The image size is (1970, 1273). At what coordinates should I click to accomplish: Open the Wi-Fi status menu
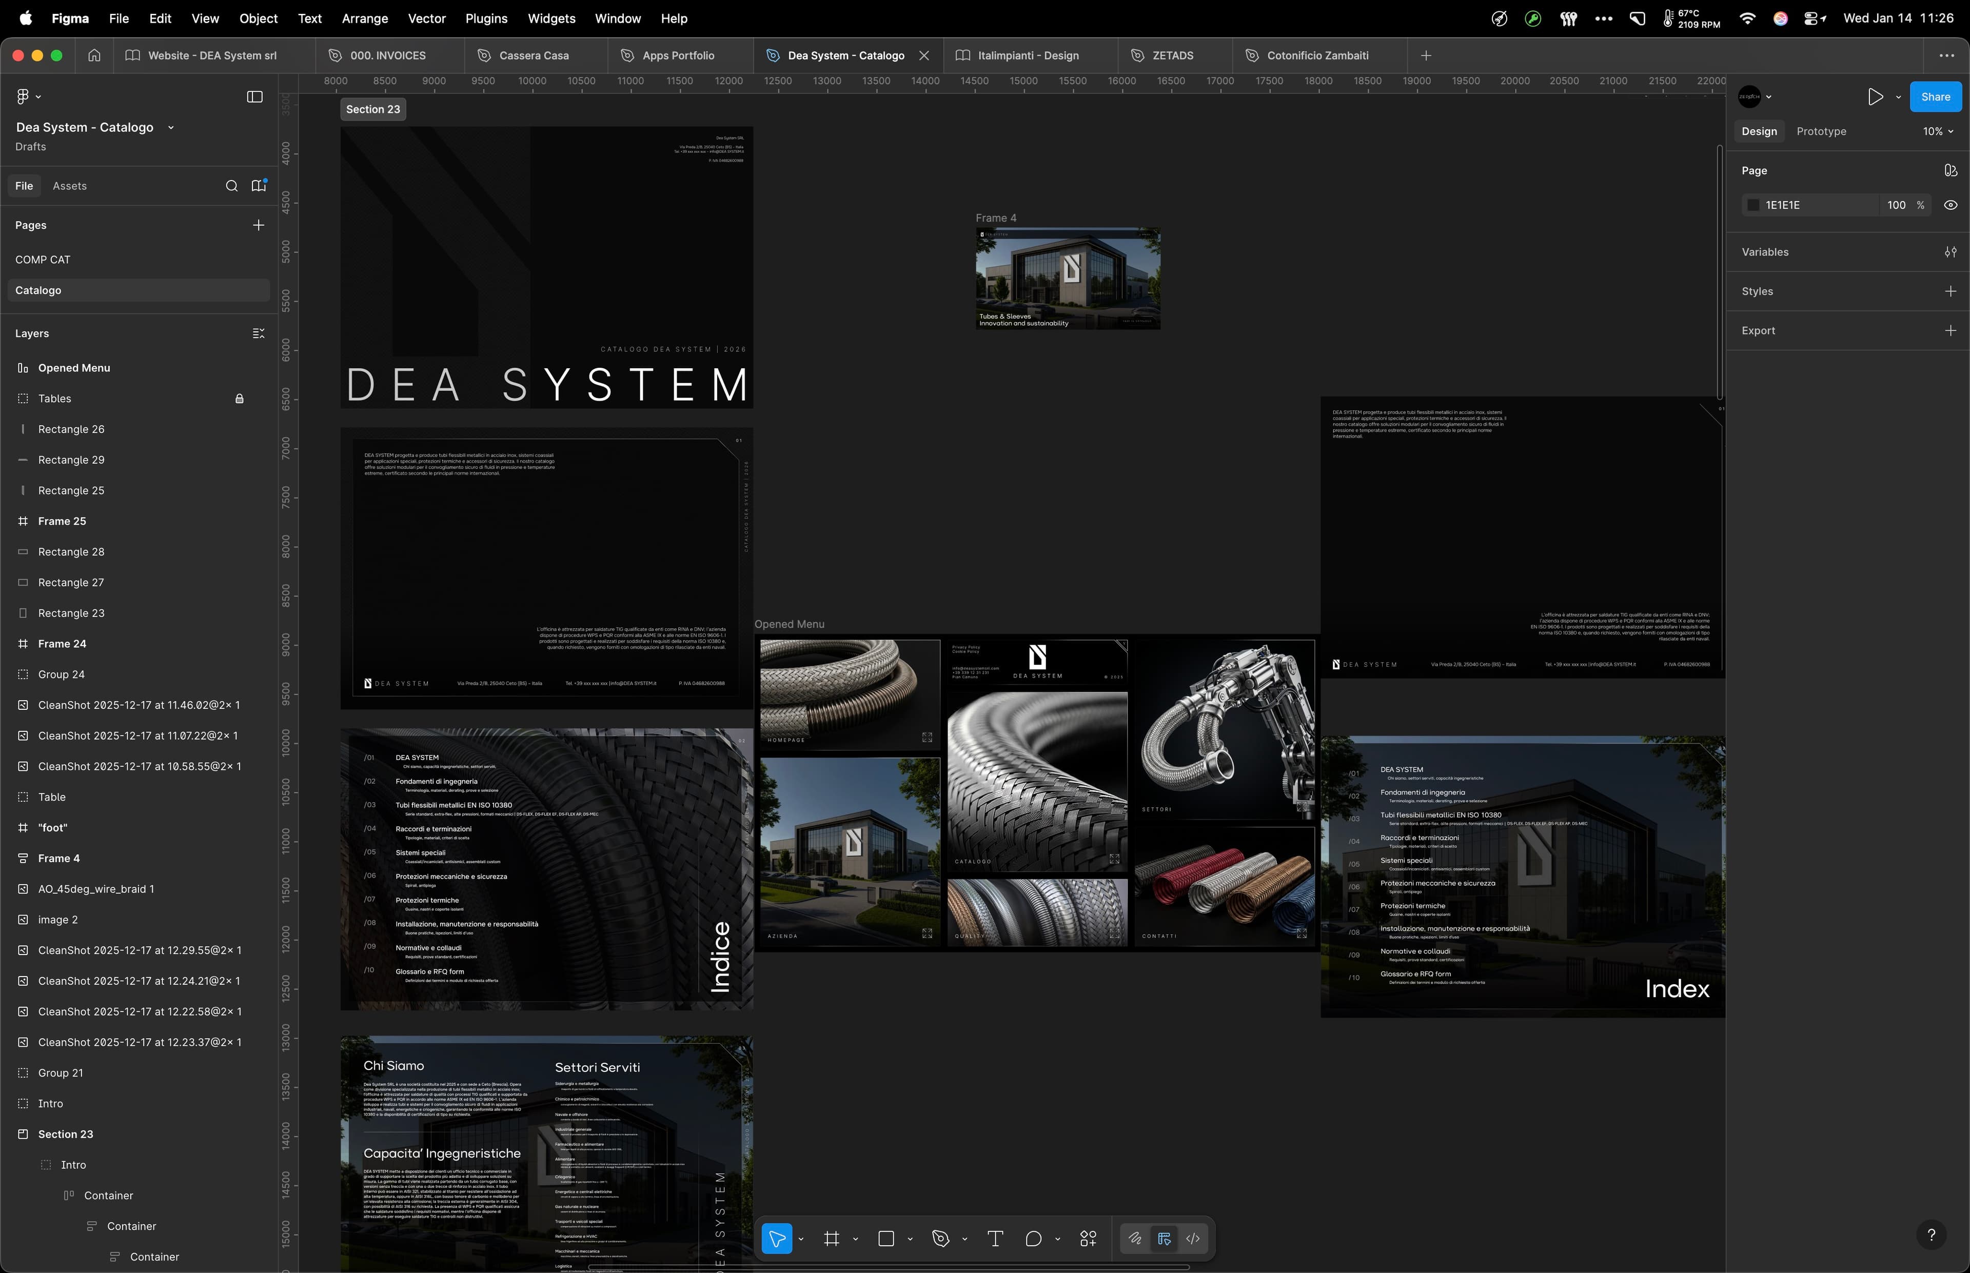[1747, 18]
